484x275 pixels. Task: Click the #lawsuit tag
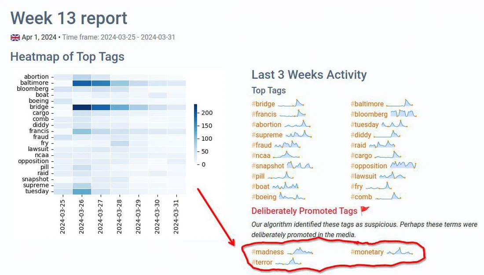[363, 176]
